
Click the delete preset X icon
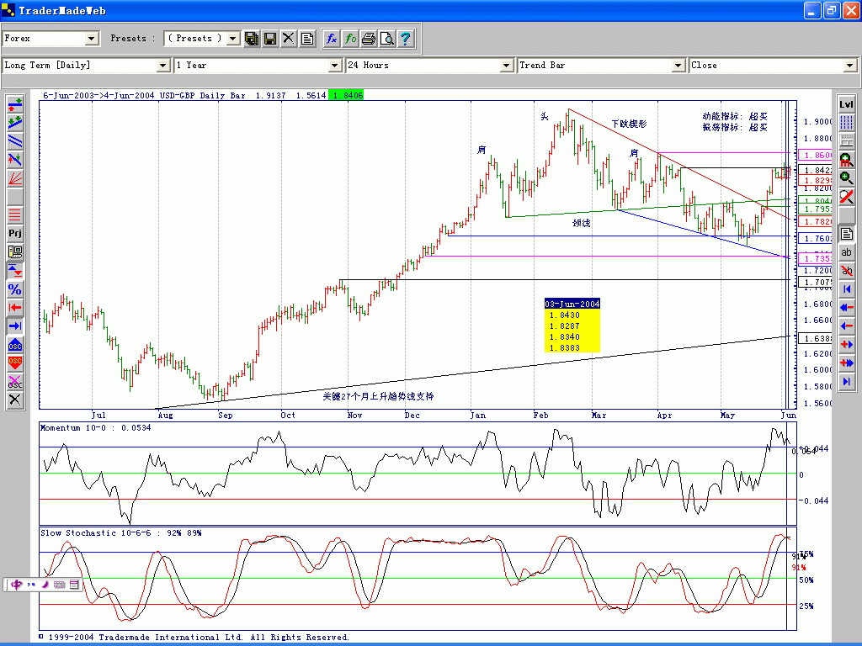(288, 39)
